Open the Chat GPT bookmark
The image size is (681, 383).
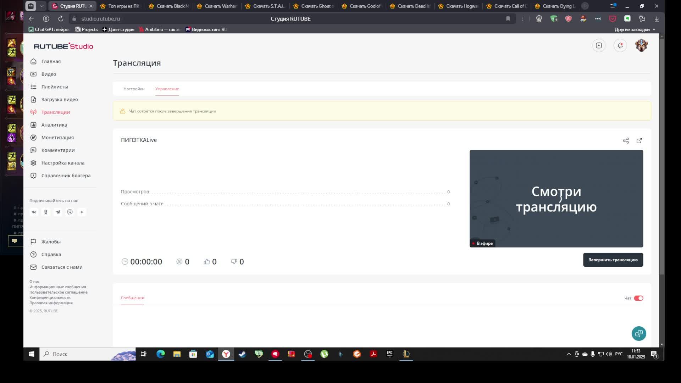pyautogui.click(x=49, y=30)
